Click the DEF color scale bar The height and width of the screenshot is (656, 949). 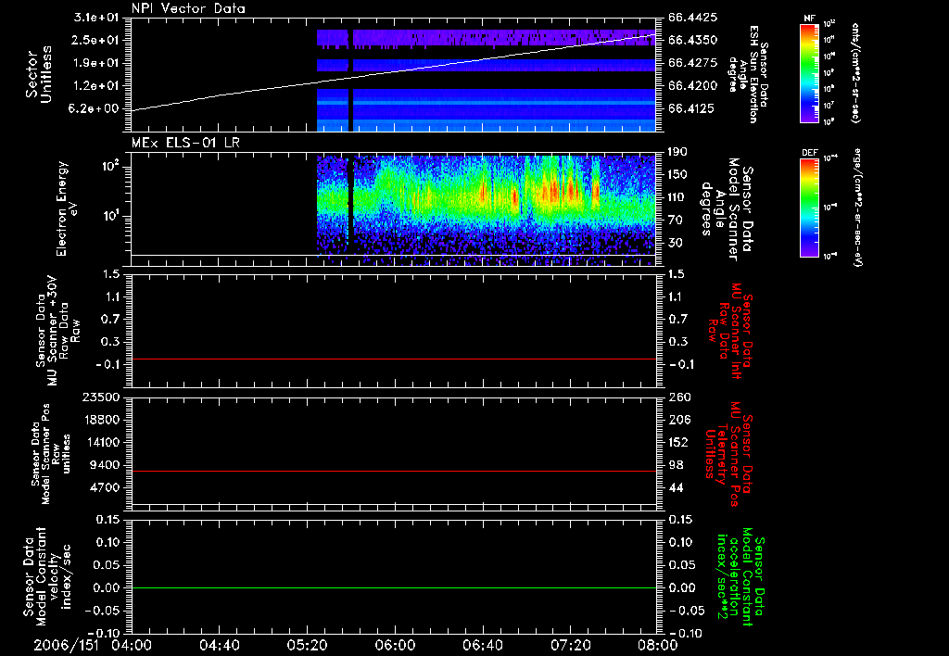(809, 208)
